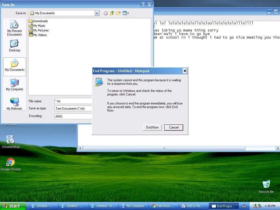Open the Downloads folder in the list
This screenshot has width=280, height=210.
pos(38,21)
